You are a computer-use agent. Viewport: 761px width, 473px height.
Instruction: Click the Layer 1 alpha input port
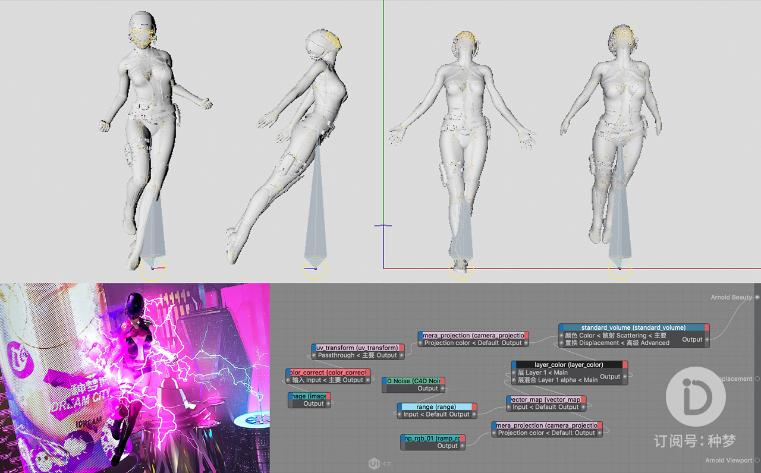(x=513, y=380)
